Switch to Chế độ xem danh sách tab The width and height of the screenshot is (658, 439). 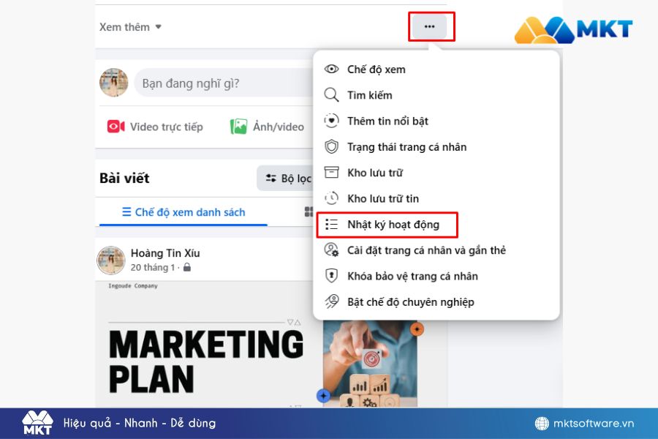[x=183, y=212]
